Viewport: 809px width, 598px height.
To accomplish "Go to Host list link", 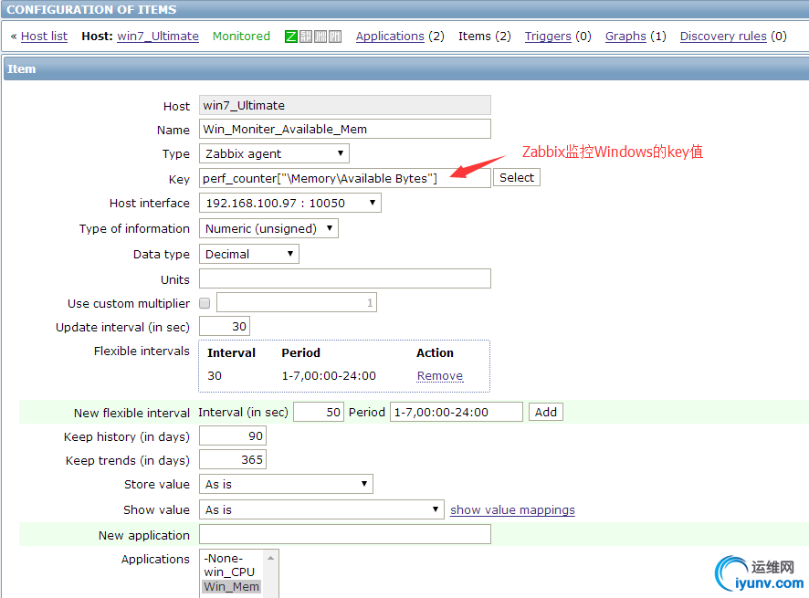I will click(x=45, y=37).
